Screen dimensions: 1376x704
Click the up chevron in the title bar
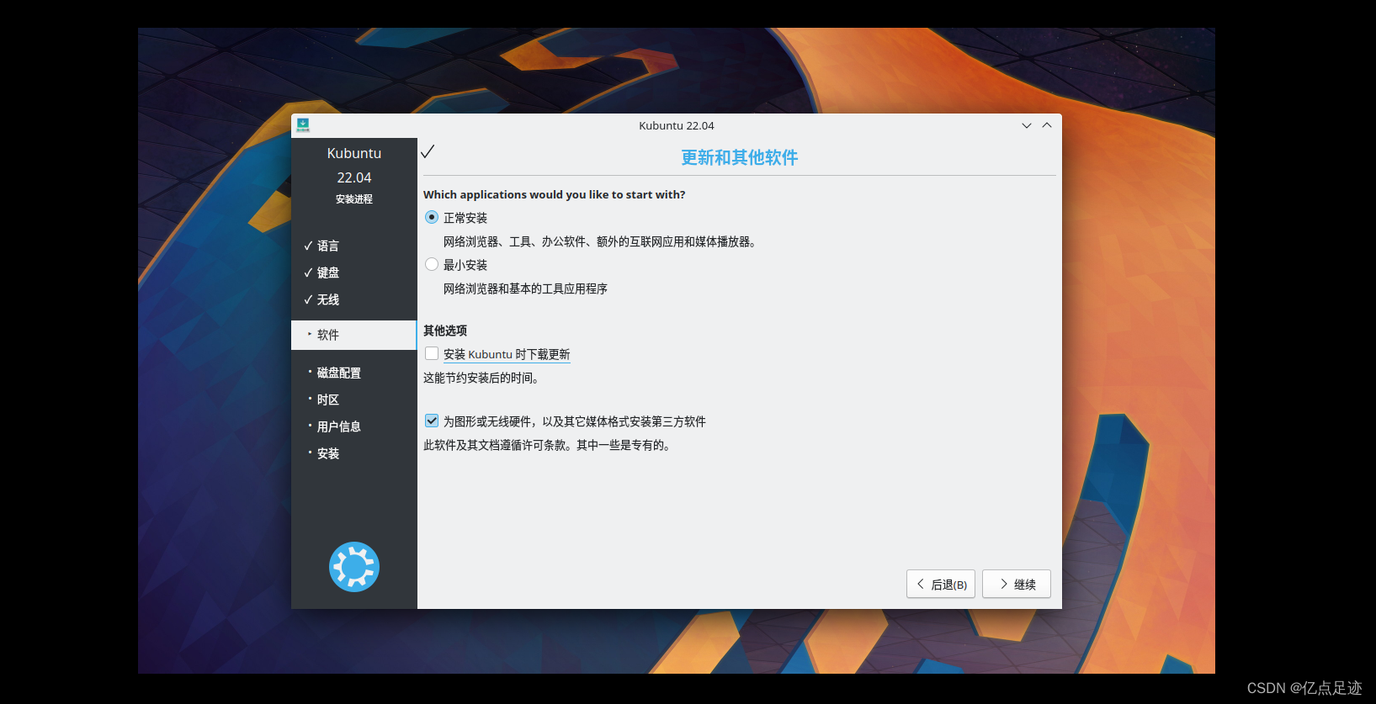coord(1047,125)
